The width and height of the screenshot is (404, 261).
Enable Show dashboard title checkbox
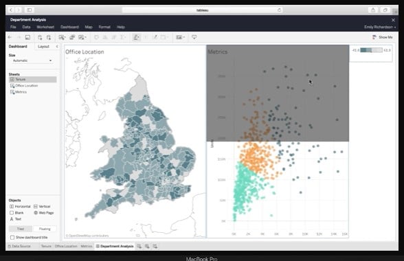[x=12, y=237]
